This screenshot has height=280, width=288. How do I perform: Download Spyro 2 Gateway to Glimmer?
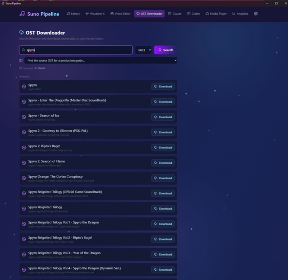pyautogui.click(x=163, y=132)
